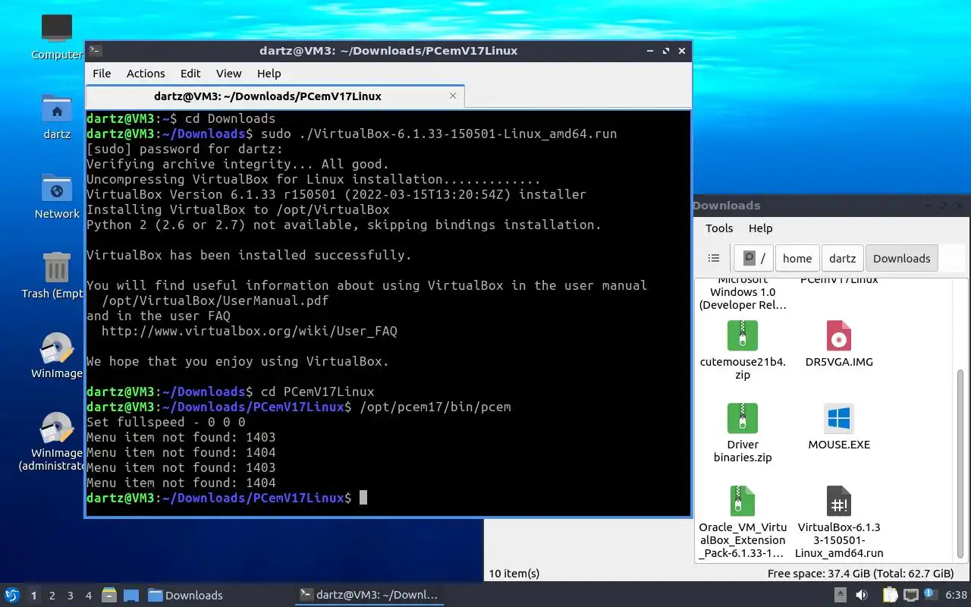Click the terminal prompt cursor line

tap(363, 498)
